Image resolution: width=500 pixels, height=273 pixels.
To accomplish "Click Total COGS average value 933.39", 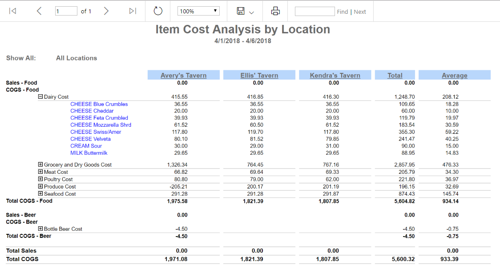I will click(449, 259).
